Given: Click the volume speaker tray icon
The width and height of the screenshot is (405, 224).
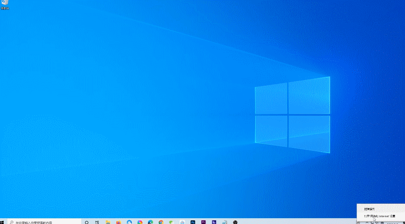Looking at the screenshot, I should 377,222.
